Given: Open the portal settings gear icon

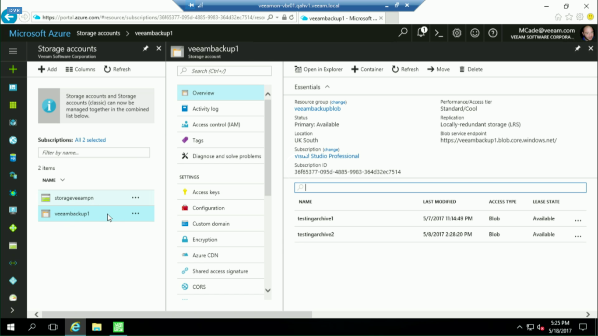Looking at the screenshot, I should point(457,33).
